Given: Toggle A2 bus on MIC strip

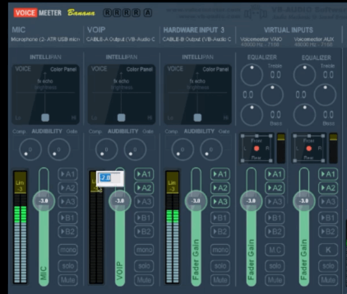Looking at the screenshot, I should point(68,188).
